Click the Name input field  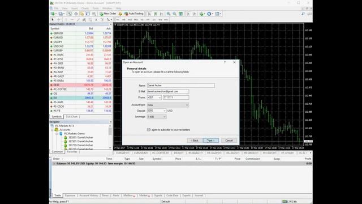(x=181, y=86)
